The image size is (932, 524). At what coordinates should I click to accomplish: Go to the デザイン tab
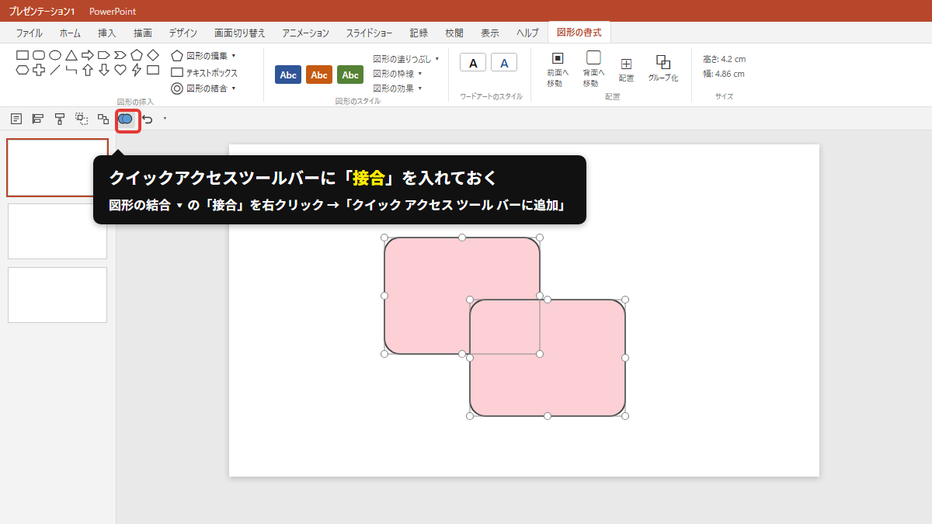[x=183, y=33]
